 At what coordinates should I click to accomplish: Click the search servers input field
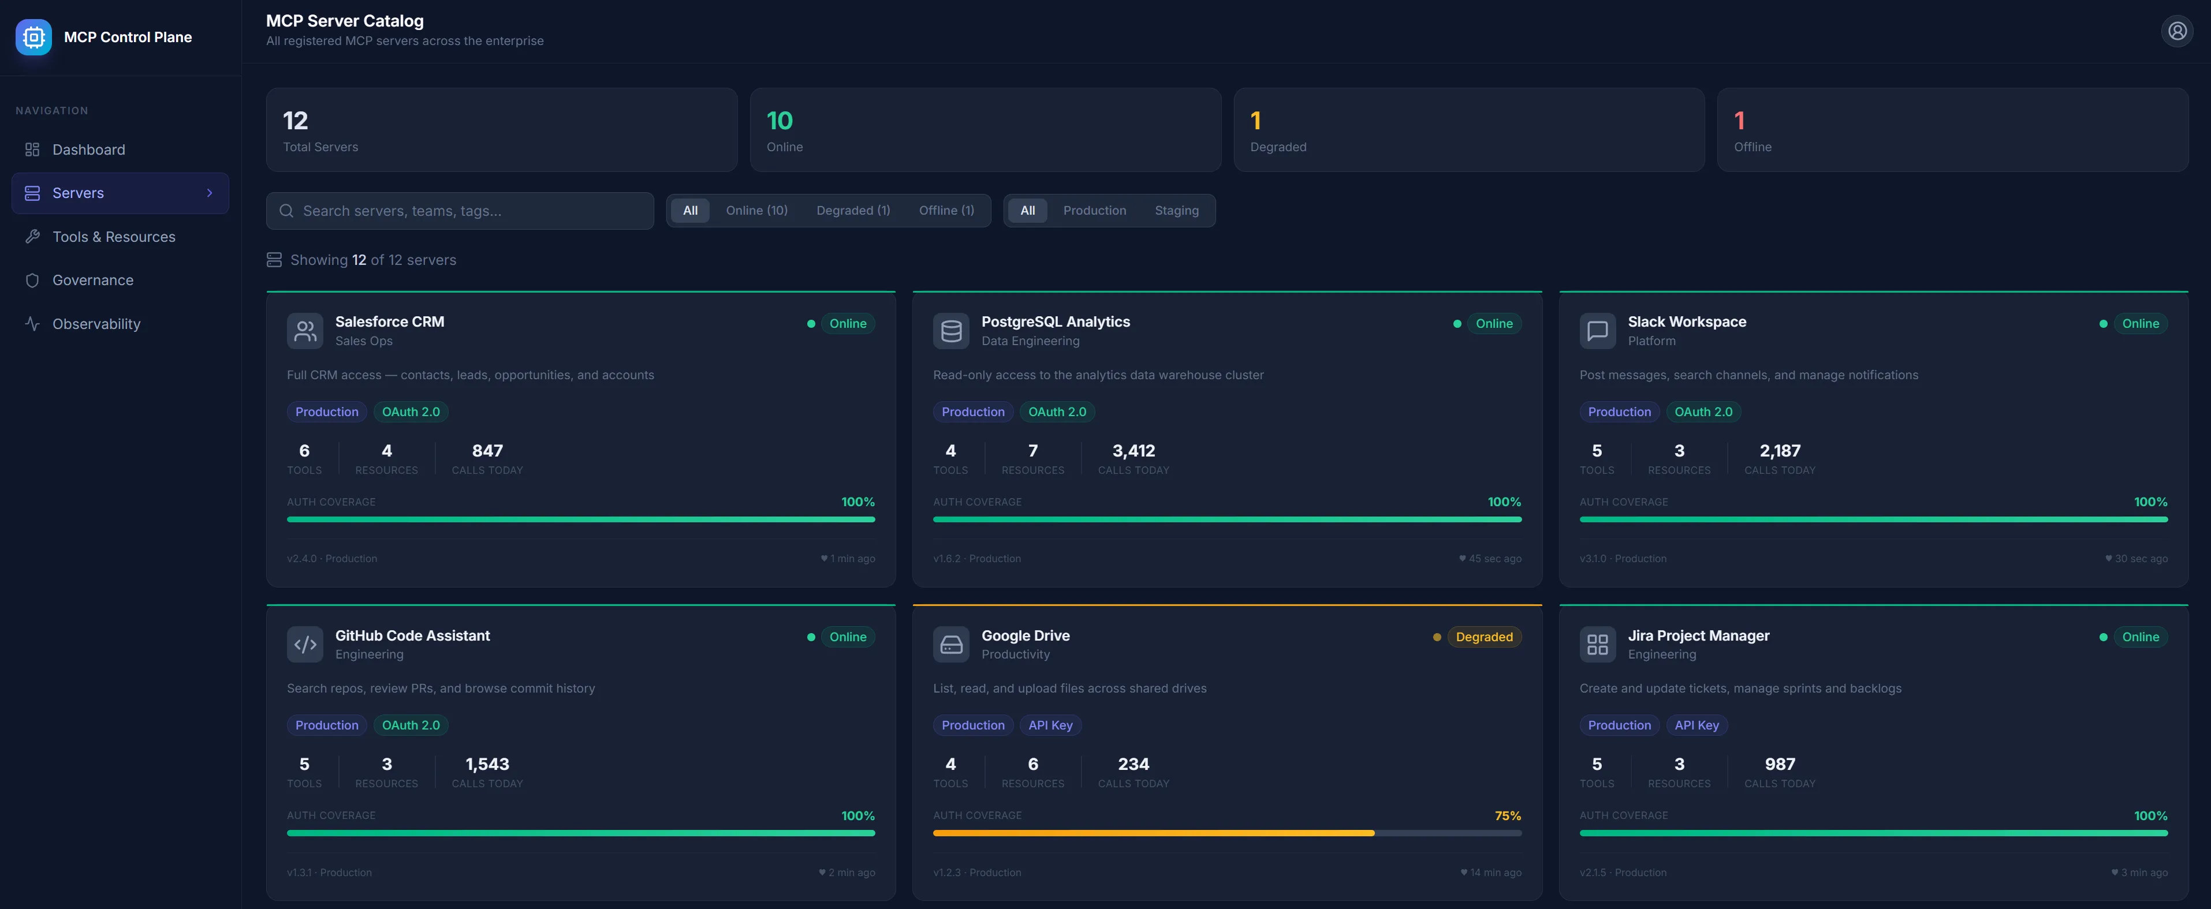pos(460,211)
